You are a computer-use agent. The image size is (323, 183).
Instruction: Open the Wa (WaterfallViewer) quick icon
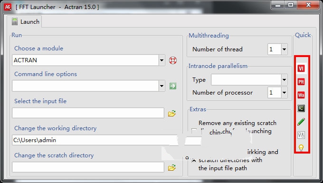pos(301,95)
